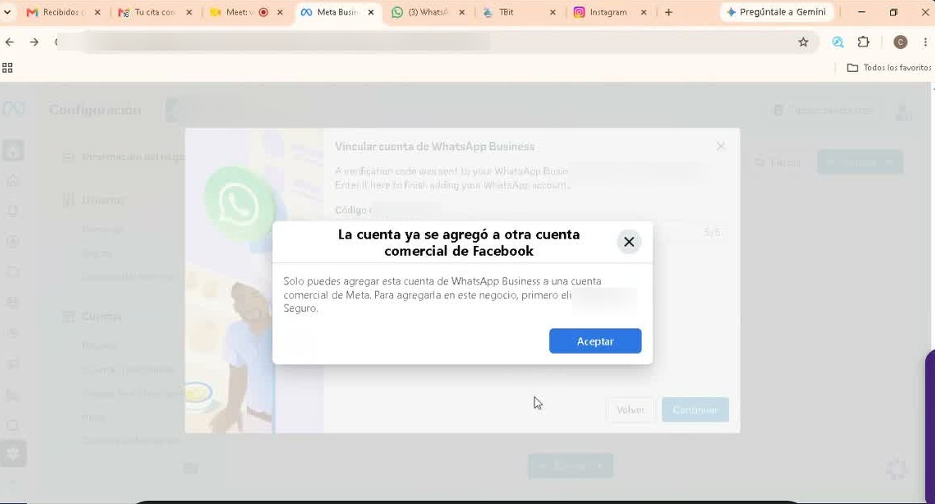935x504 pixels.
Task: Open the Chrome profile avatar
Action: tap(900, 42)
